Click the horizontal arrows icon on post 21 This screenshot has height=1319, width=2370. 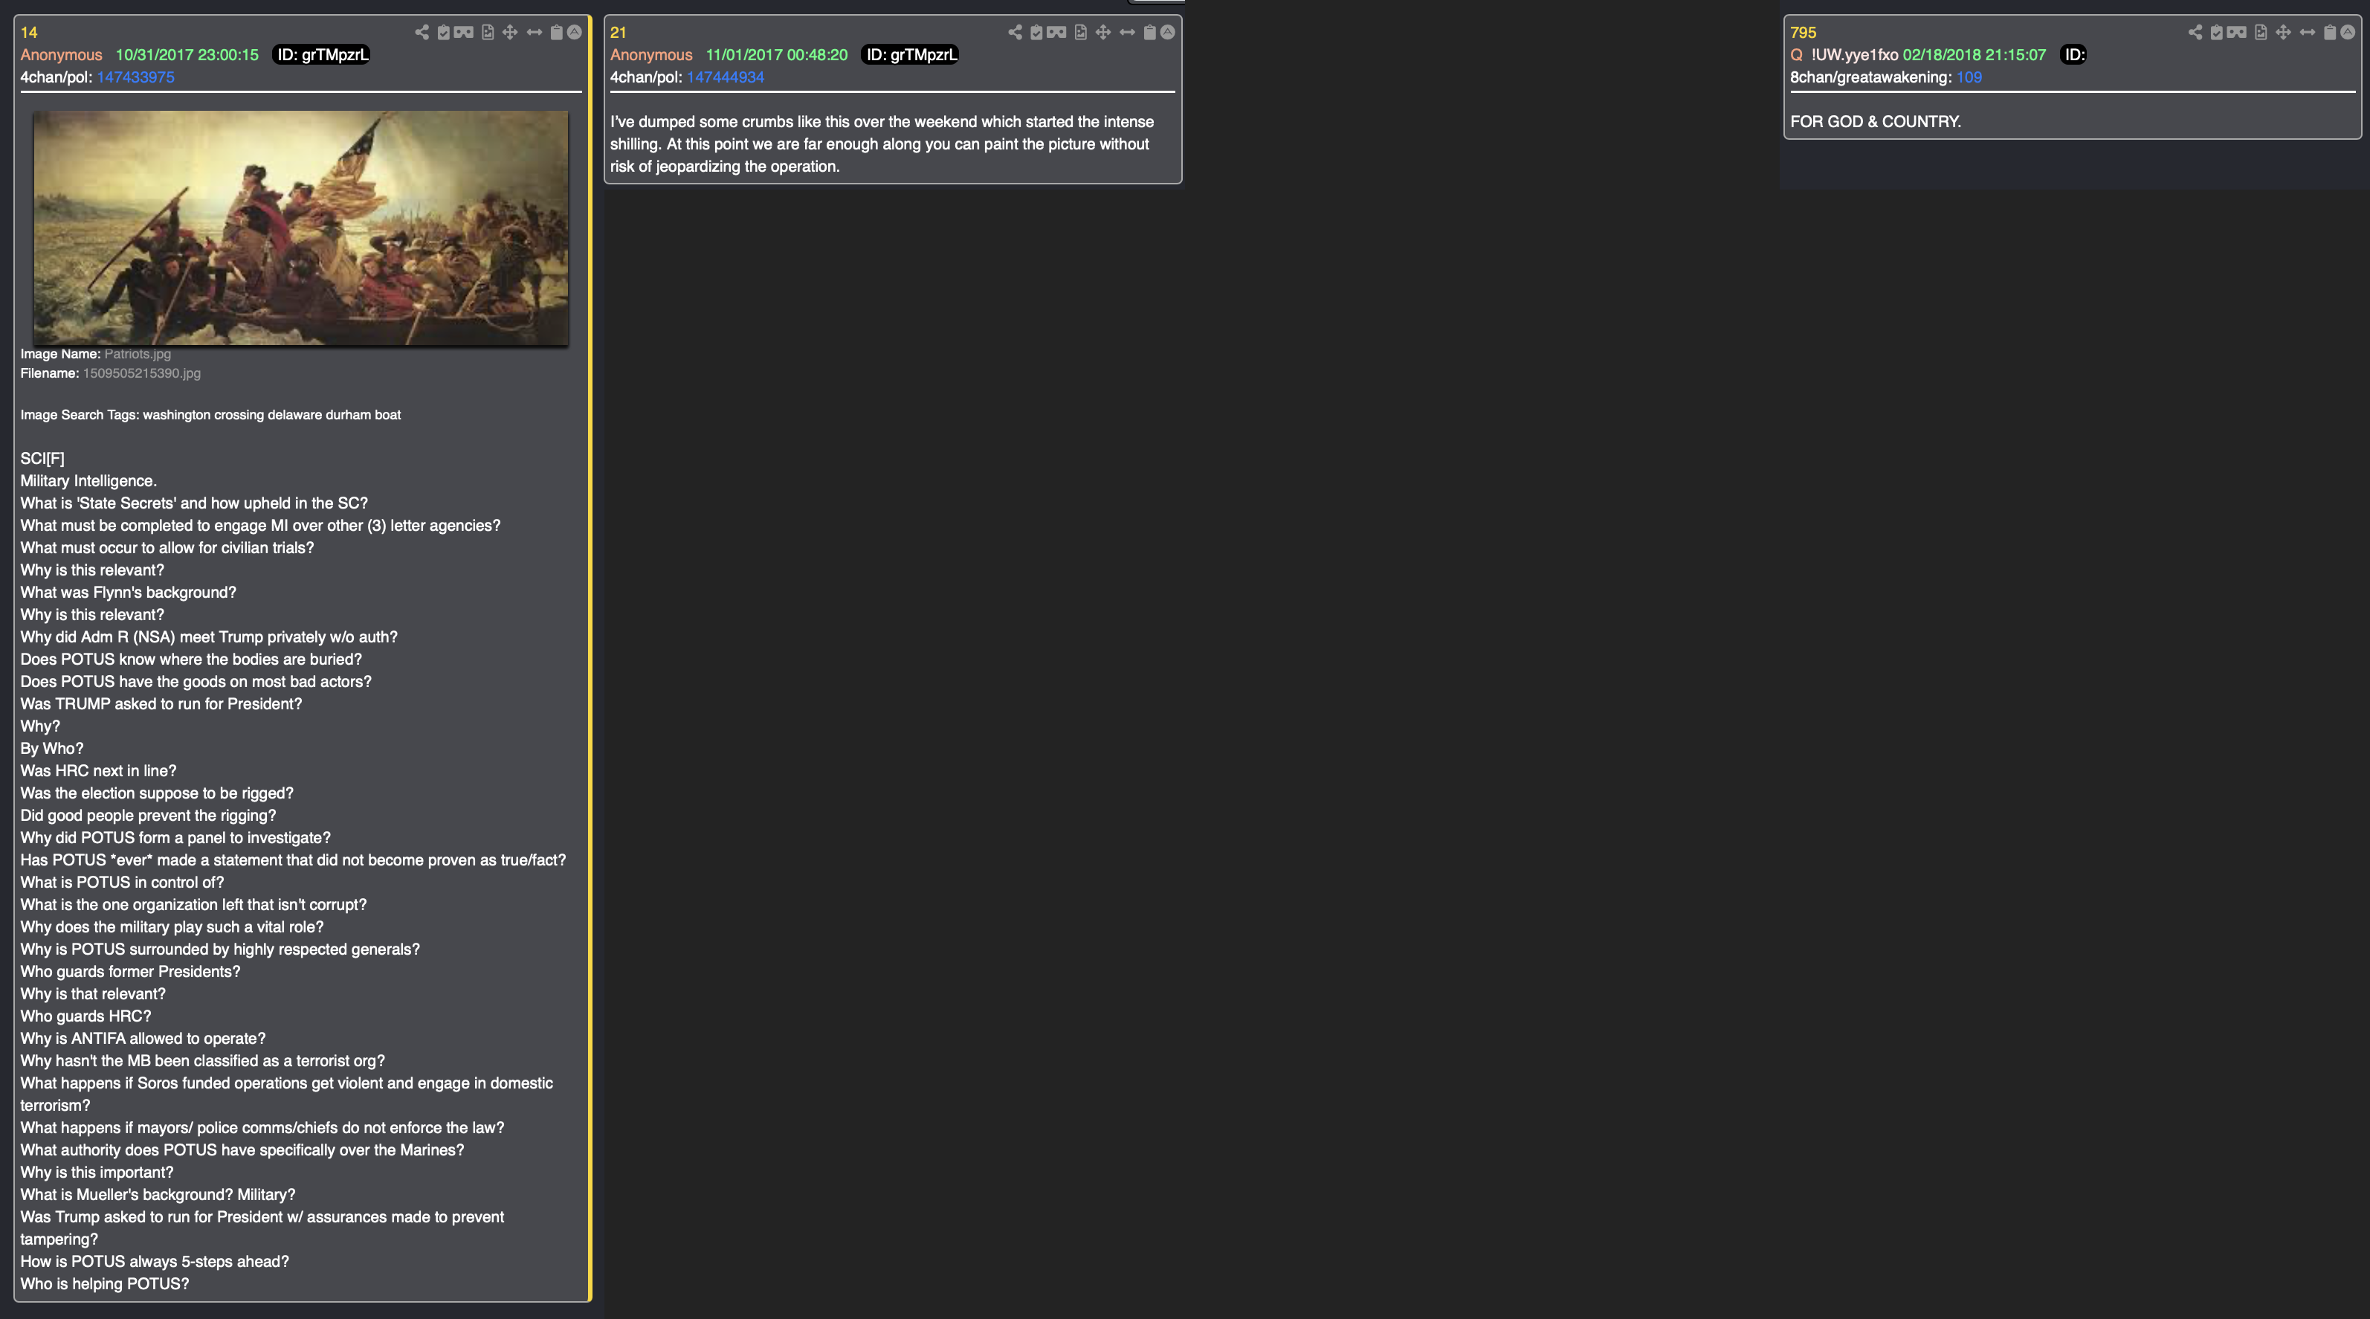tap(1128, 32)
